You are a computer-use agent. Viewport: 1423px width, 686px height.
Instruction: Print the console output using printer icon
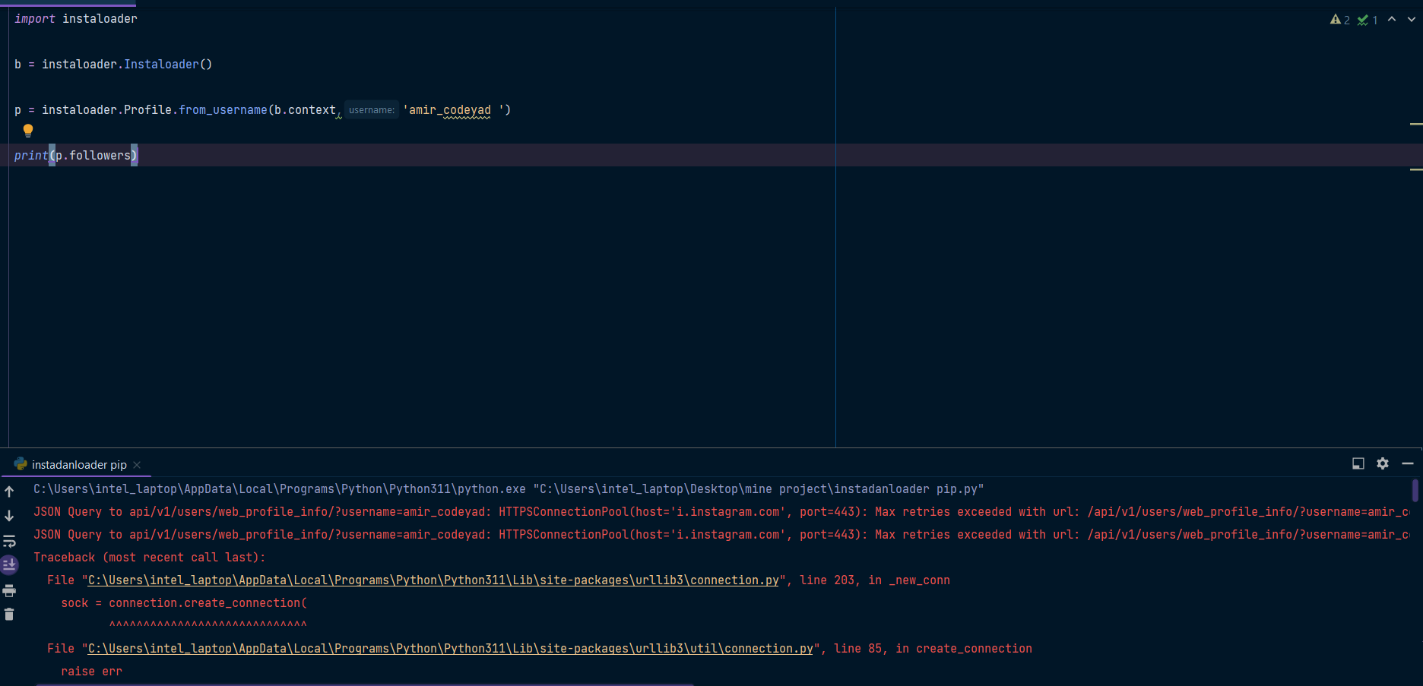pos(10,590)
